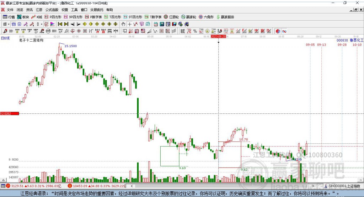Open the 资讯 menu
Screen dimensions: 364x197
(30, 10)
